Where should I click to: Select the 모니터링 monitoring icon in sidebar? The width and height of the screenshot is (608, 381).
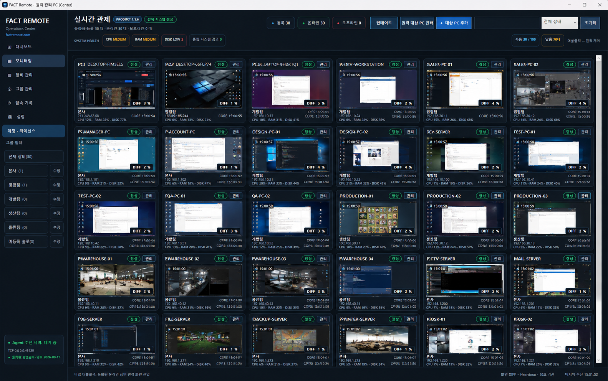coord(10,61)
